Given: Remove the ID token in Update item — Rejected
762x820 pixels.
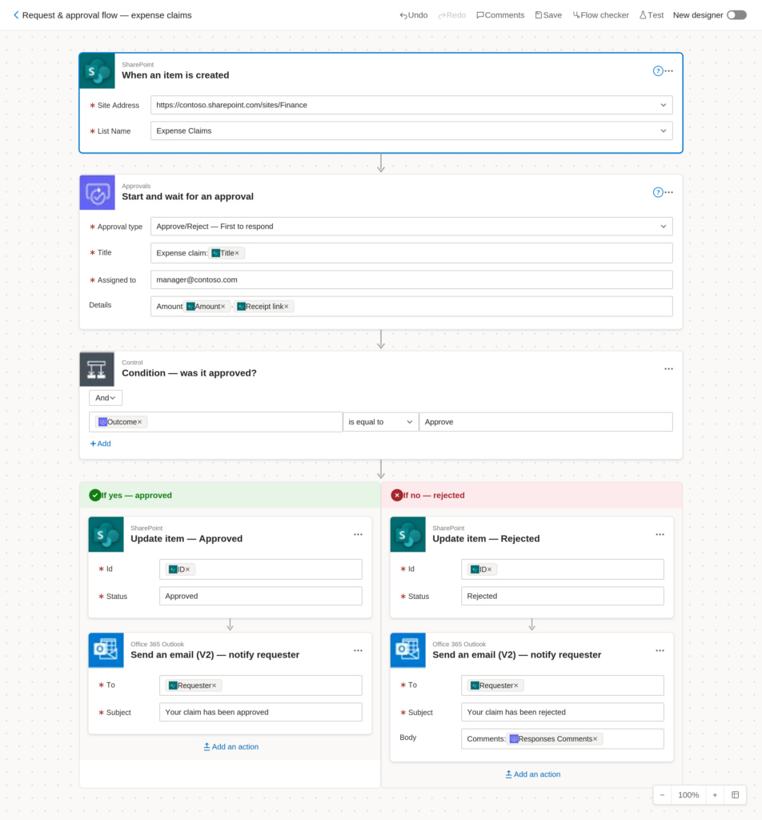Looking at the screenshot, I should pyautogui.click(x=489, y=569).
